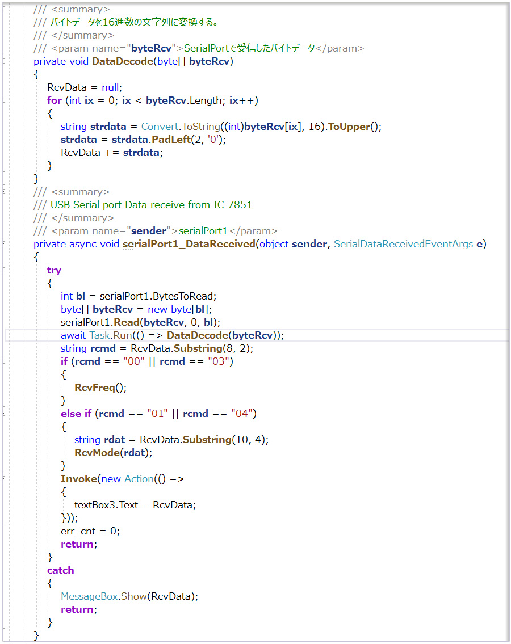Viewport: 511px width, 644px height.
Task: Collapse the for loop block outline
Action: click(3, 100)
